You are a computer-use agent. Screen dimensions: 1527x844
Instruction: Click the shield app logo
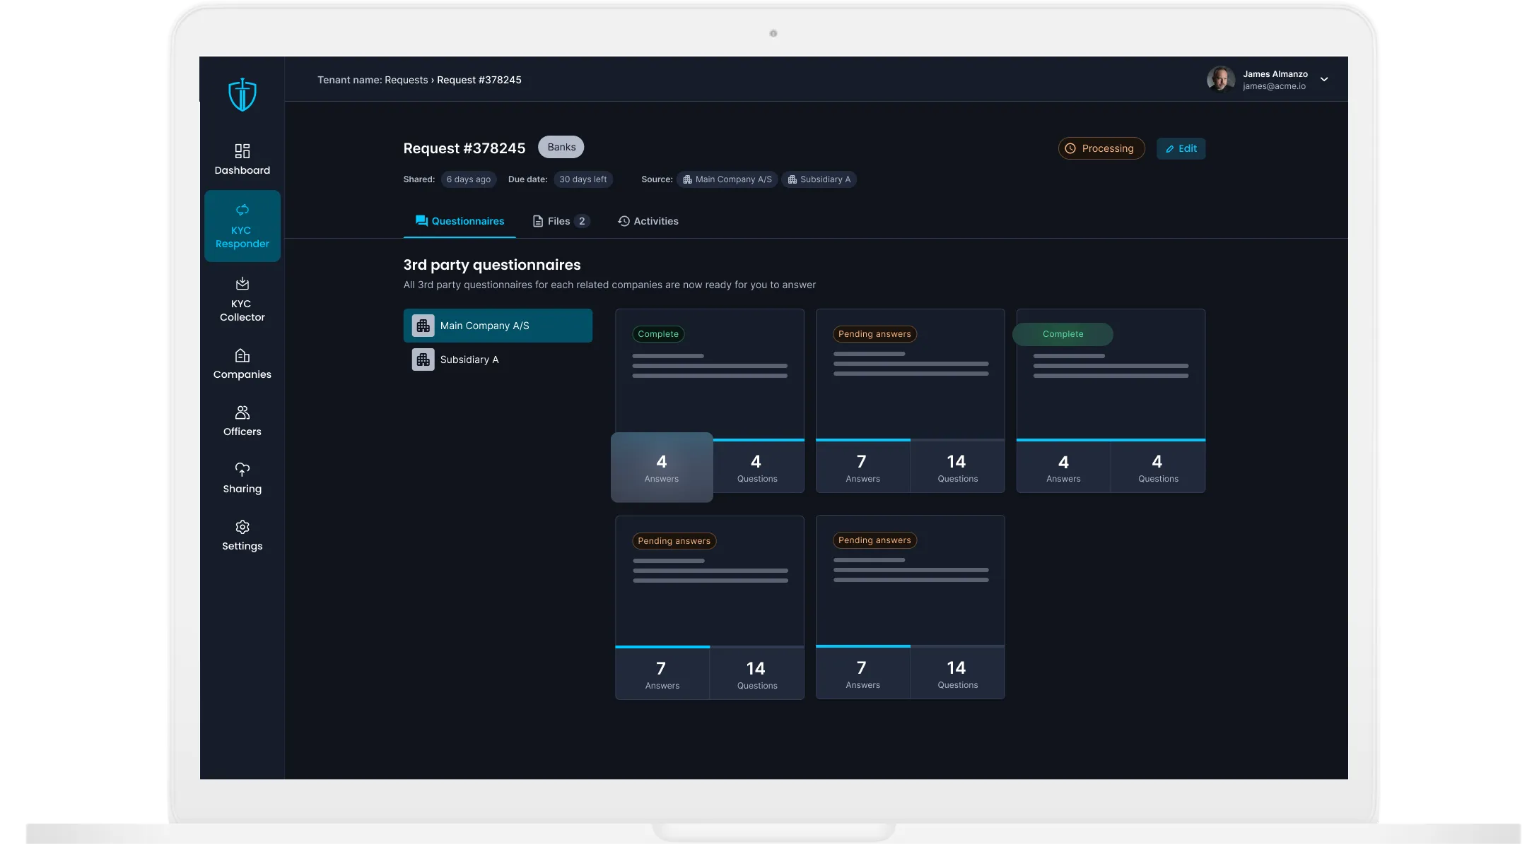coord(242,95)
